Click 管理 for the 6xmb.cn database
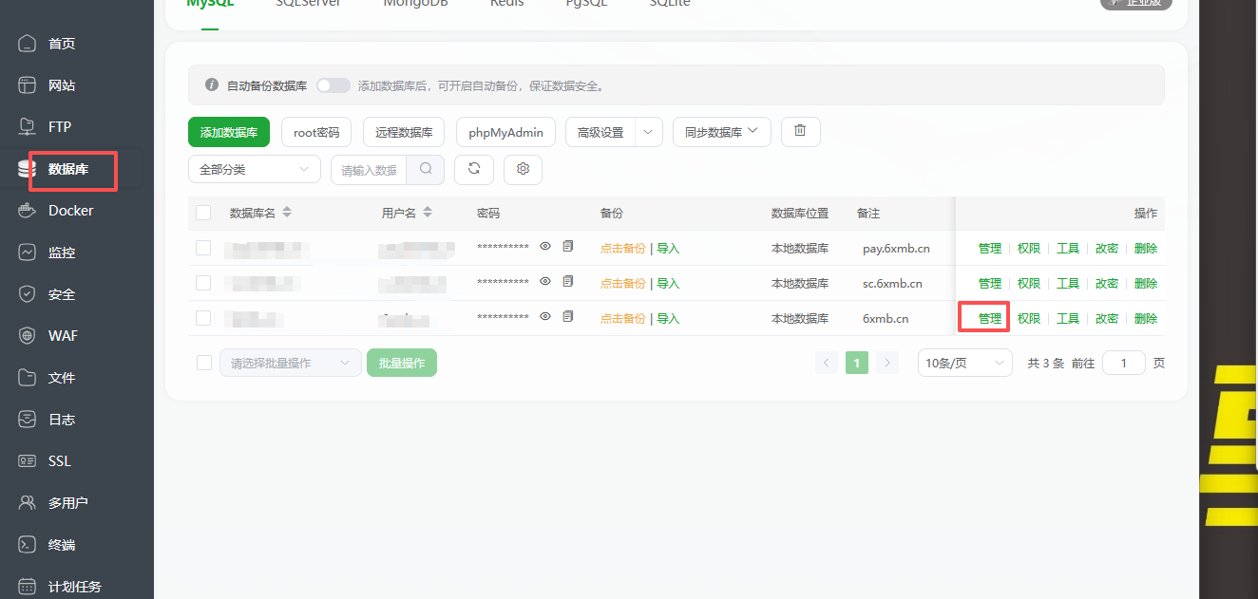 989,318
